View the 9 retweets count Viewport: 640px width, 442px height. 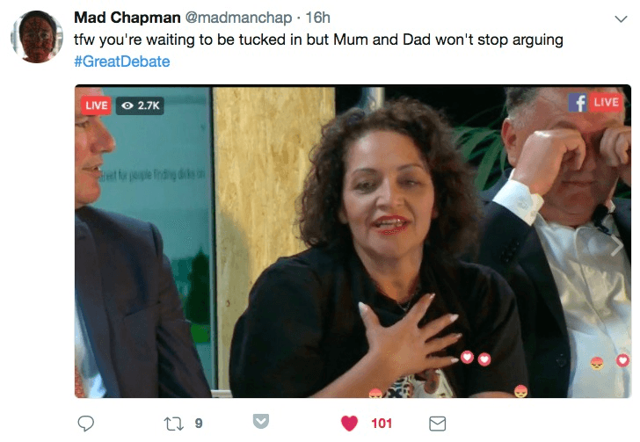pos(199,424)
